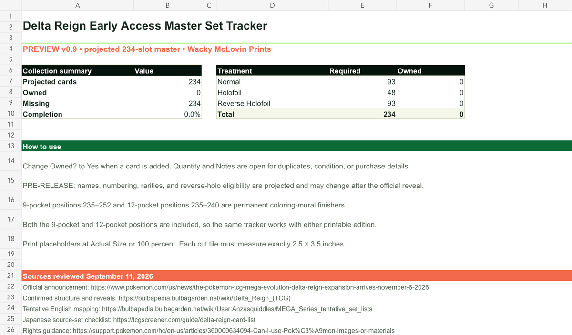Viewport: 572px width, 335px height.
Task: Select the Owned header in treatment table
Action: pos(430,71)
